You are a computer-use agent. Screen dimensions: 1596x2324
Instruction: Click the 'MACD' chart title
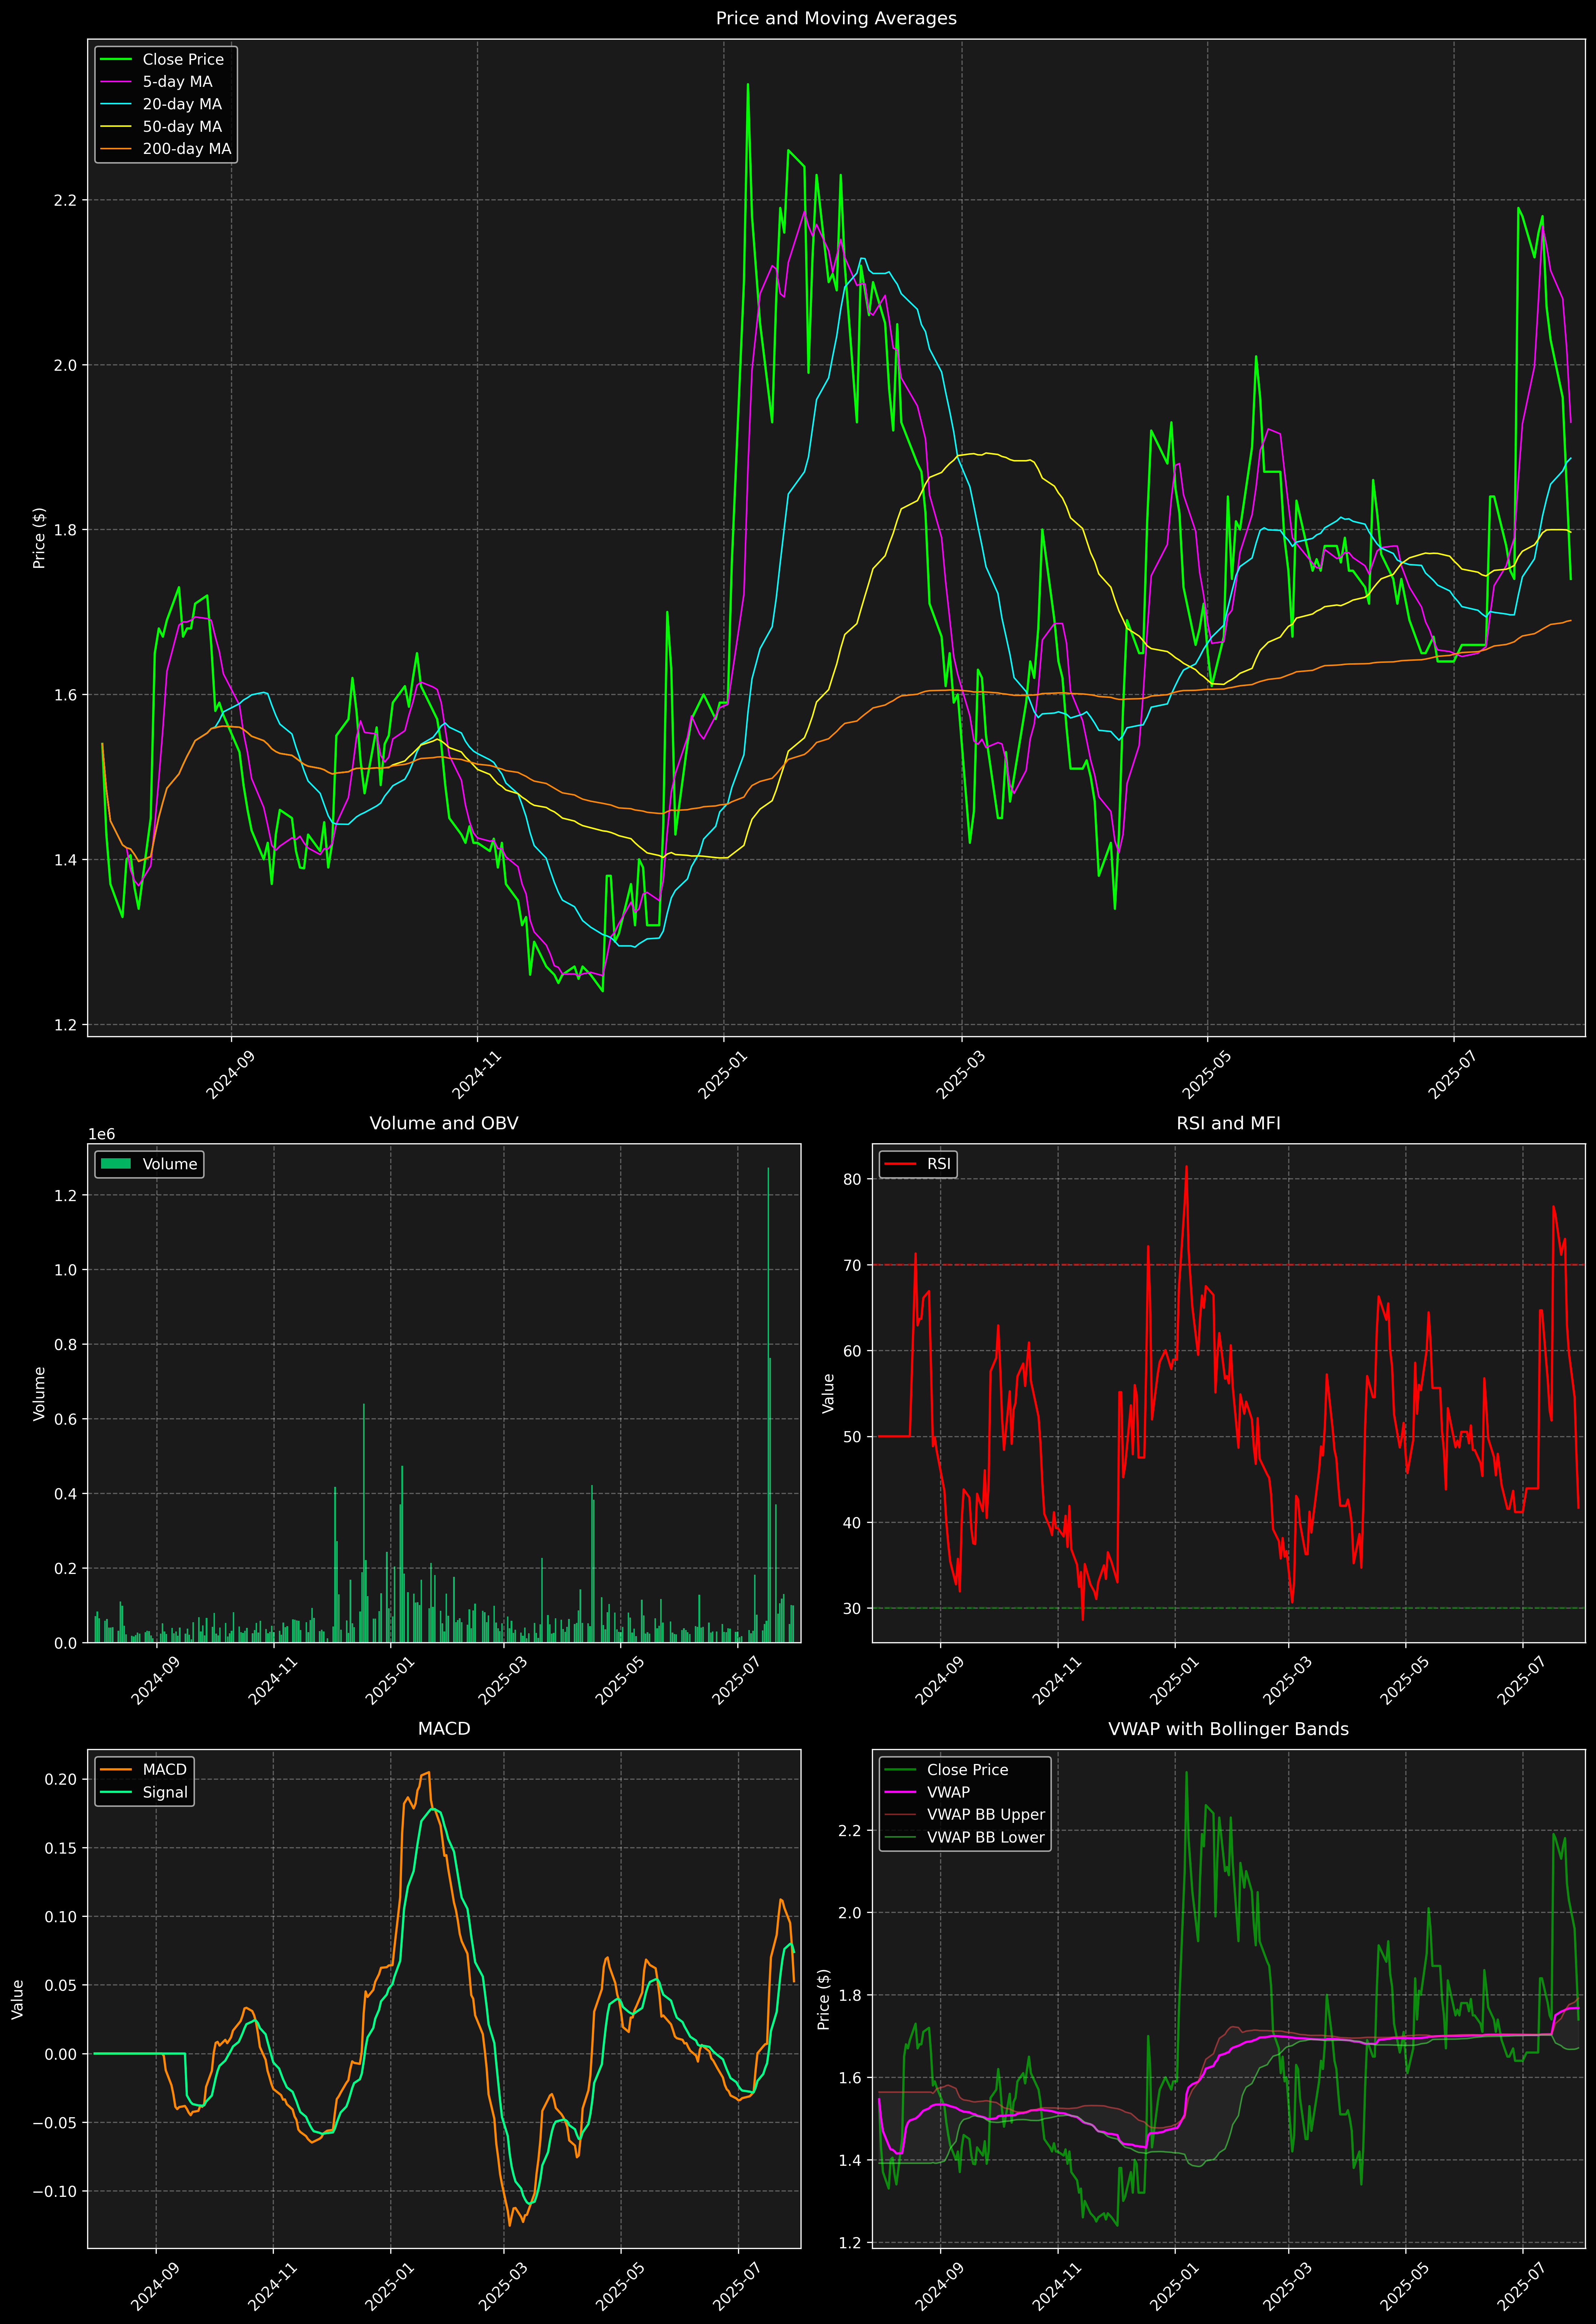(x=444, y=1729)
